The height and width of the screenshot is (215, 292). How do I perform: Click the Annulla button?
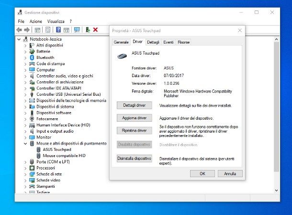coord(230,174)
